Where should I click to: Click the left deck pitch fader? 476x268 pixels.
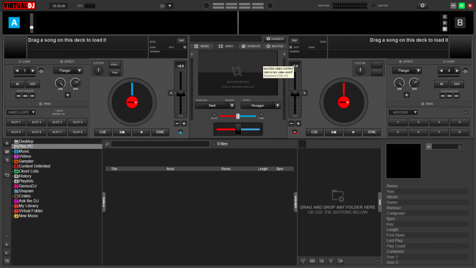[x=181, y=94]
